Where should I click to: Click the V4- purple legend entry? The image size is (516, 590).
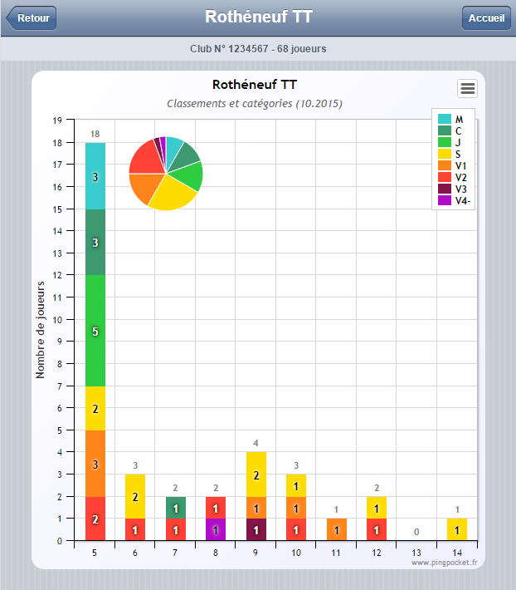coord(454,200)
